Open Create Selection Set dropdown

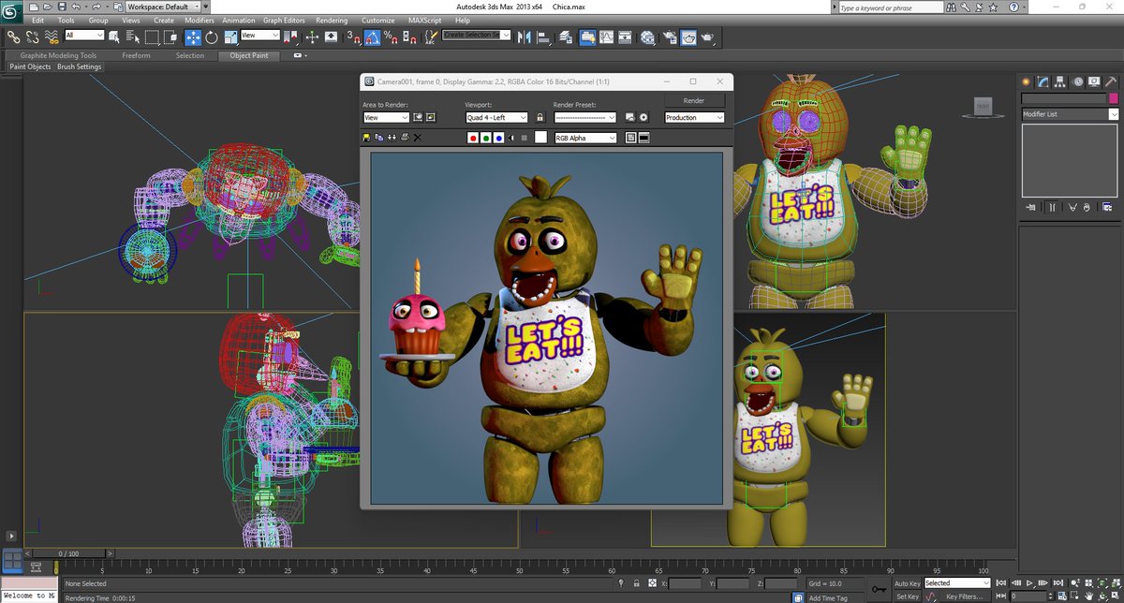[x=477, y=35]
